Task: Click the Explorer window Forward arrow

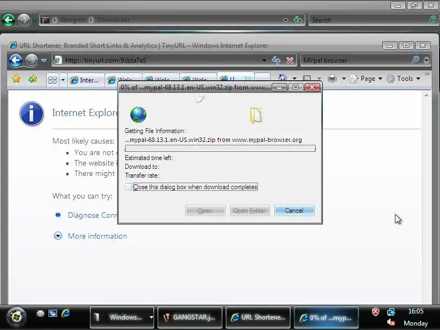Action: (x=24, y=20)
